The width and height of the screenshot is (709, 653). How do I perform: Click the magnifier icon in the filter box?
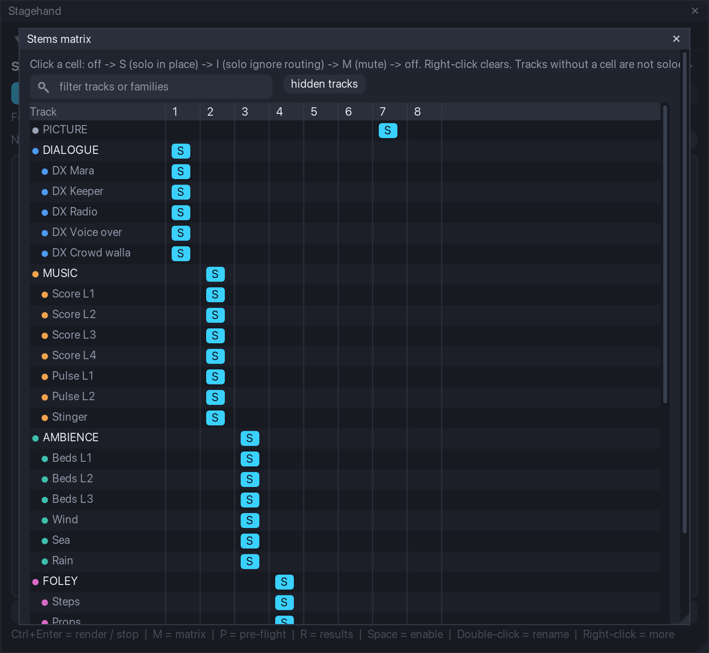point(43,87)
